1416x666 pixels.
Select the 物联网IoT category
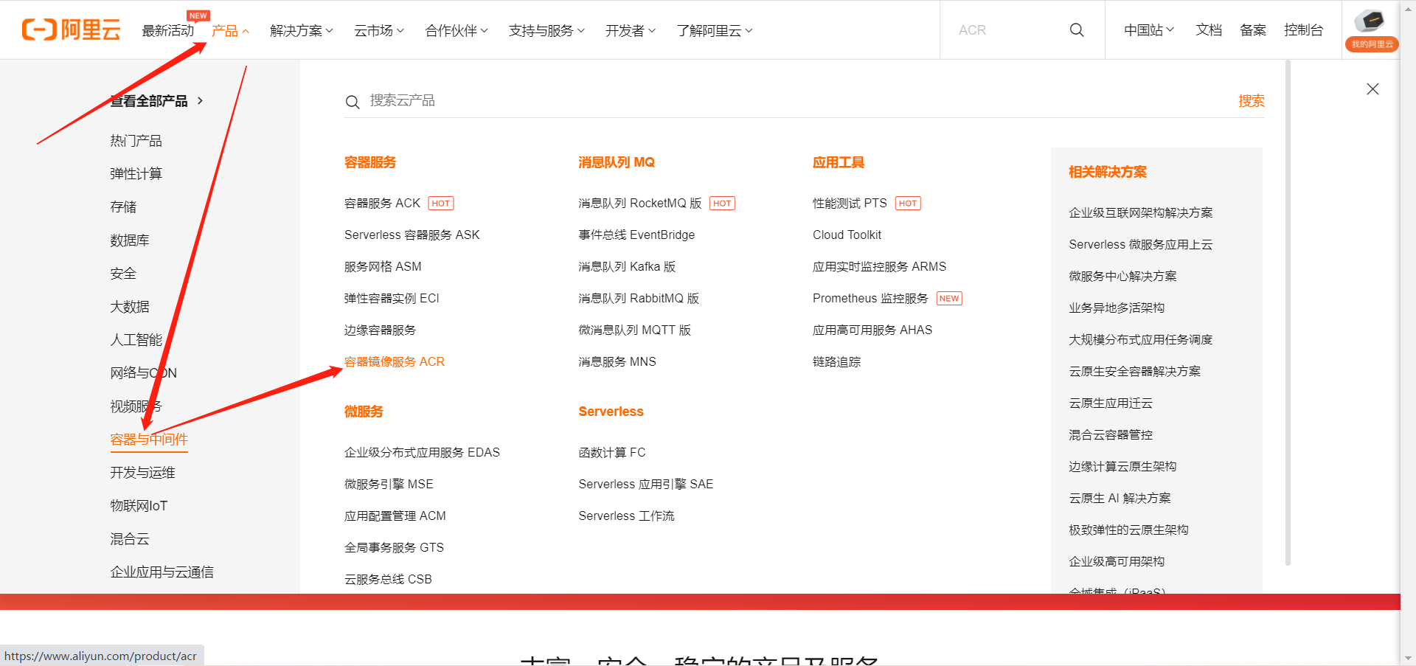tap(139, 506)
